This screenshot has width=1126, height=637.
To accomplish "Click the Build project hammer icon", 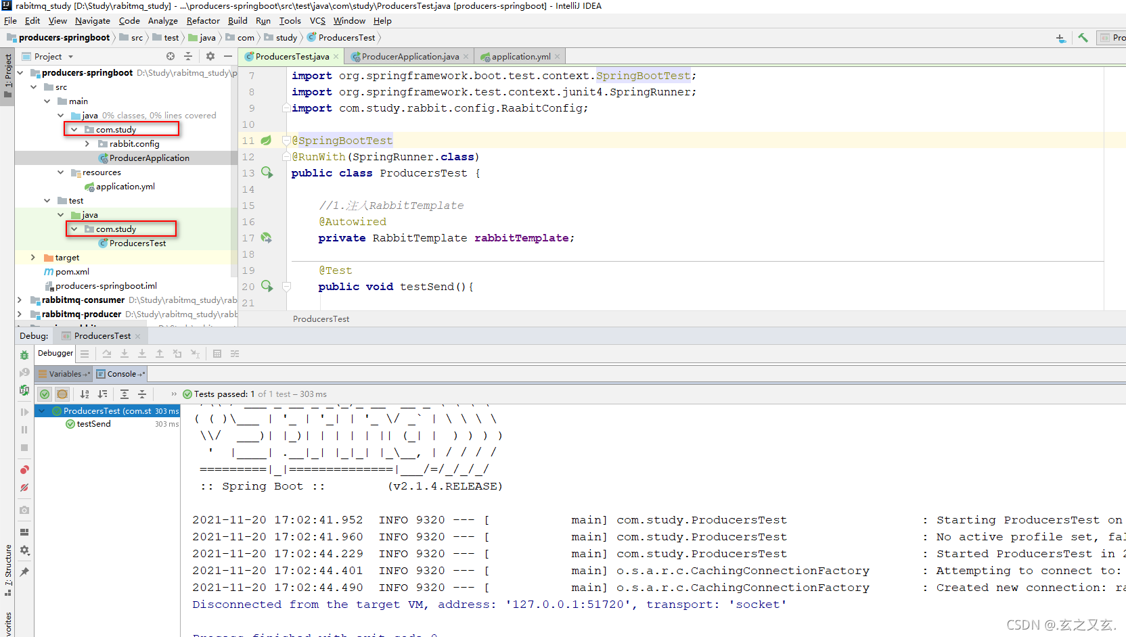I will pyautogui.click(x=1083, y=38).
